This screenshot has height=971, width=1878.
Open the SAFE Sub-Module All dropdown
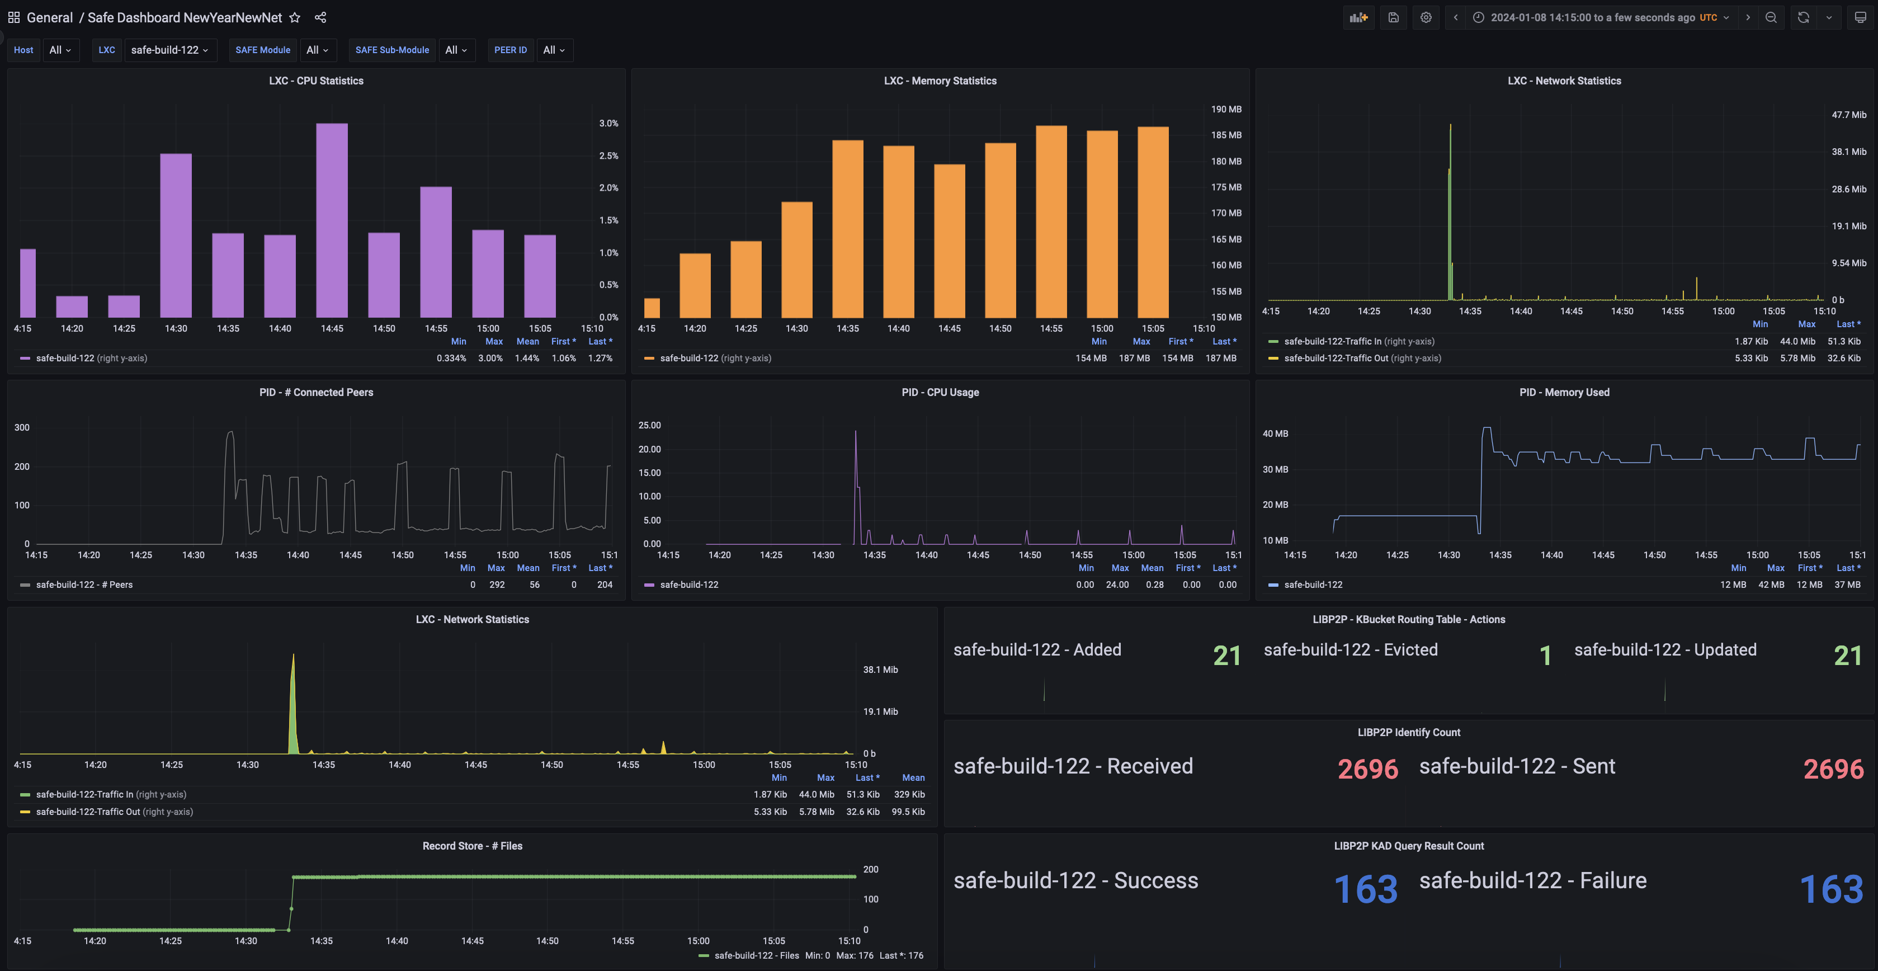(x=457, y=50)
